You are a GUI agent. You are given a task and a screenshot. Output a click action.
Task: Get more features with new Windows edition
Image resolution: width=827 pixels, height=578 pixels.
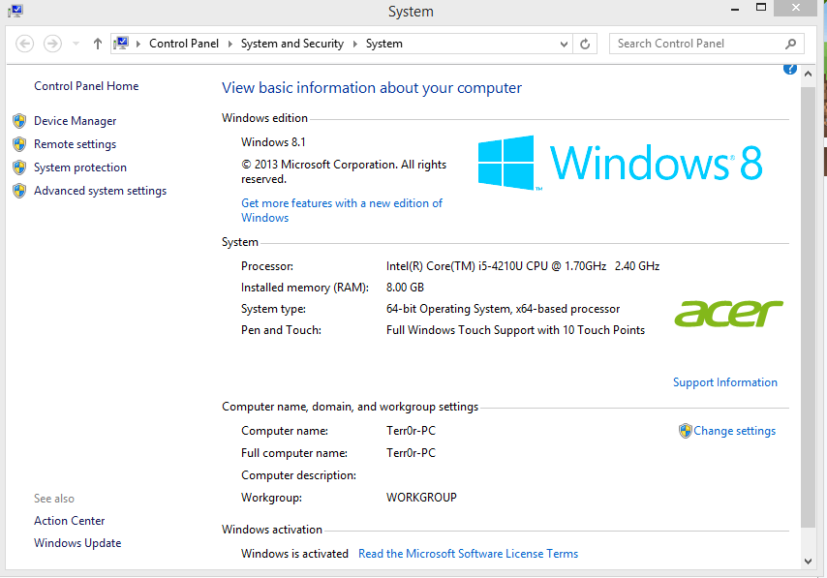tap(342, 210)
